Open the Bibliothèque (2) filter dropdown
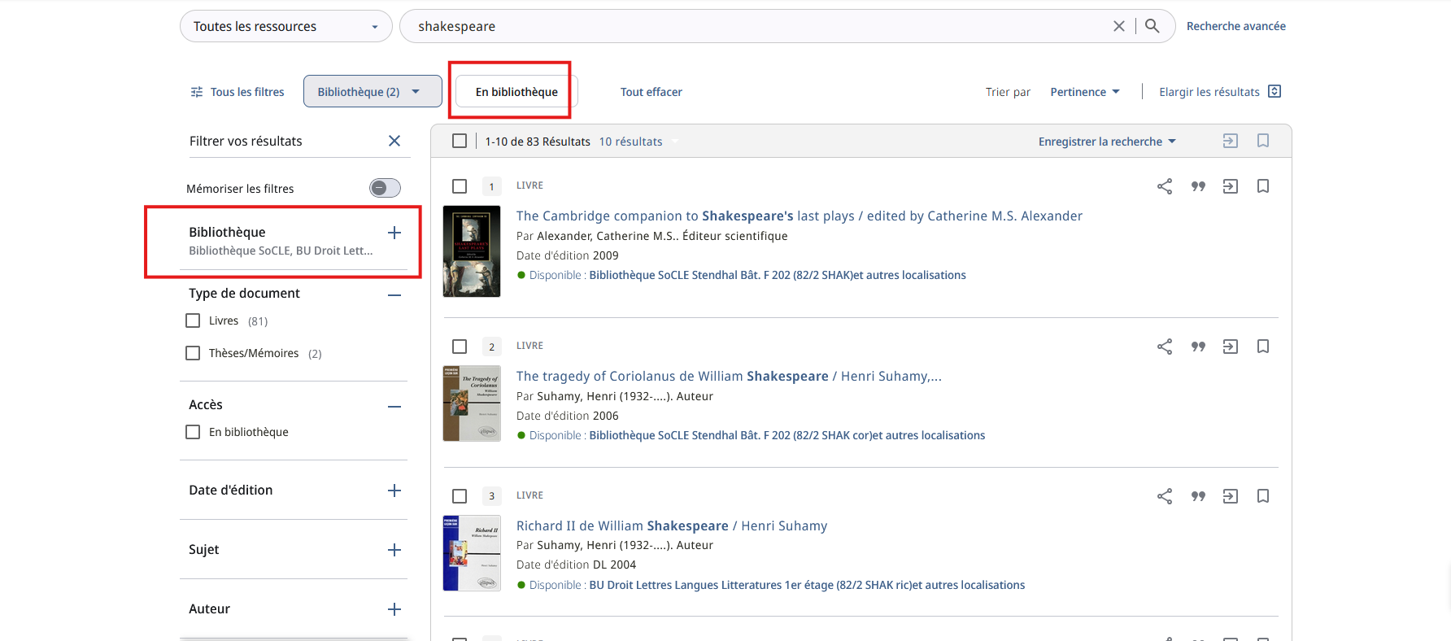 click(373, 91)
